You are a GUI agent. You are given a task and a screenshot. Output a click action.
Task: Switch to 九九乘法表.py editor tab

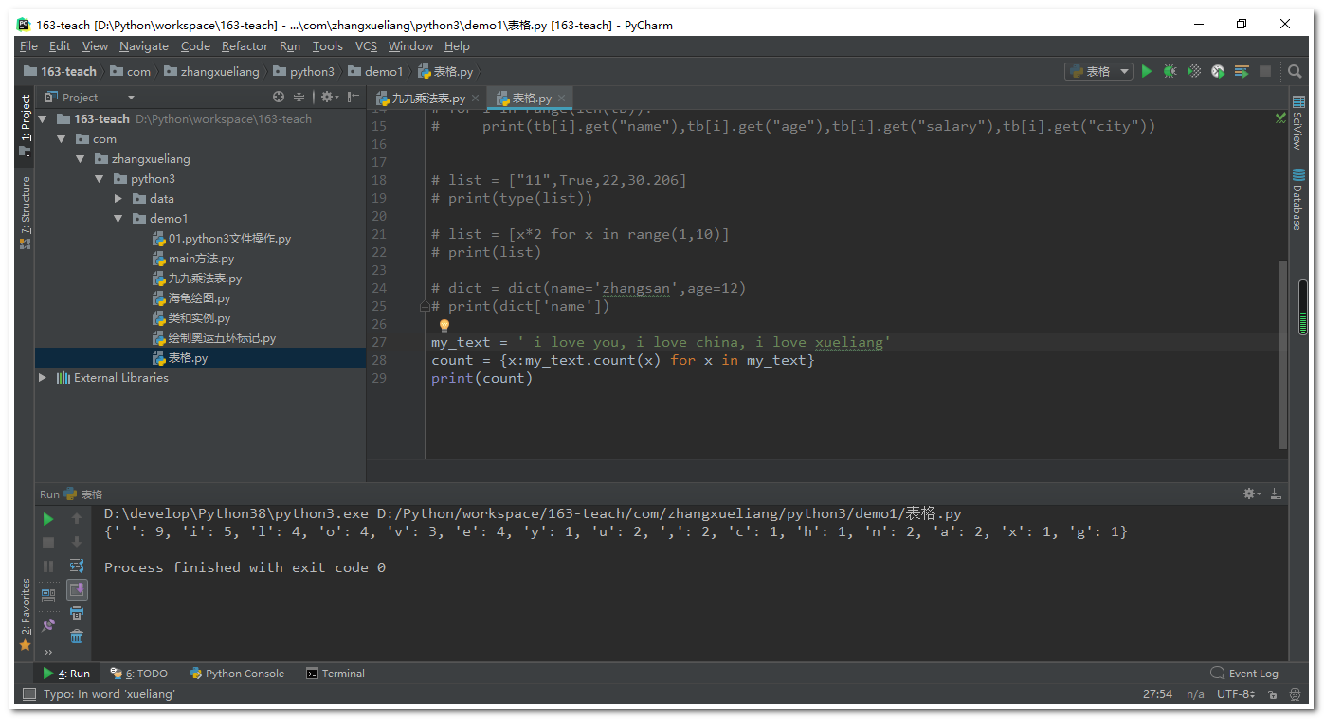(428, 98)
